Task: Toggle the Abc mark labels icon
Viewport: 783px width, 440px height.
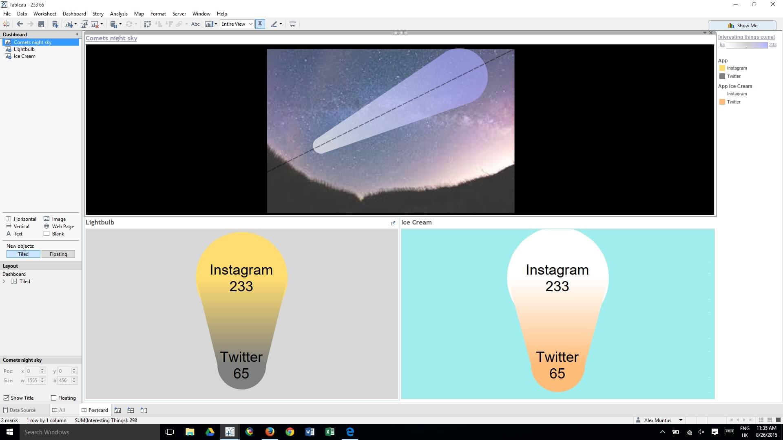Action: 195,24
